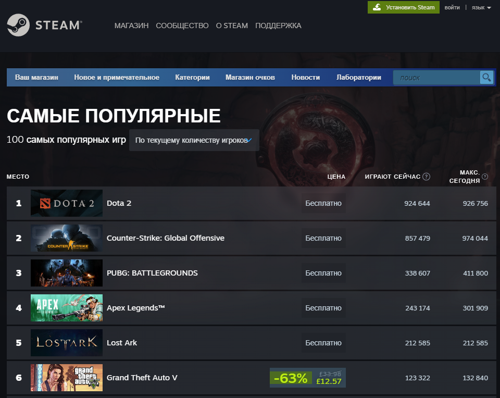Image resolution: width=500 pixels, height=398 pixels.
Task: Click the САМЫЕ ПОПУЛЯРНЫЕ page heading
Action: [x=114, y=116]
